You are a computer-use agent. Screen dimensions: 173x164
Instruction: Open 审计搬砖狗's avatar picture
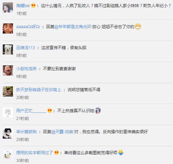pos(8,134)
